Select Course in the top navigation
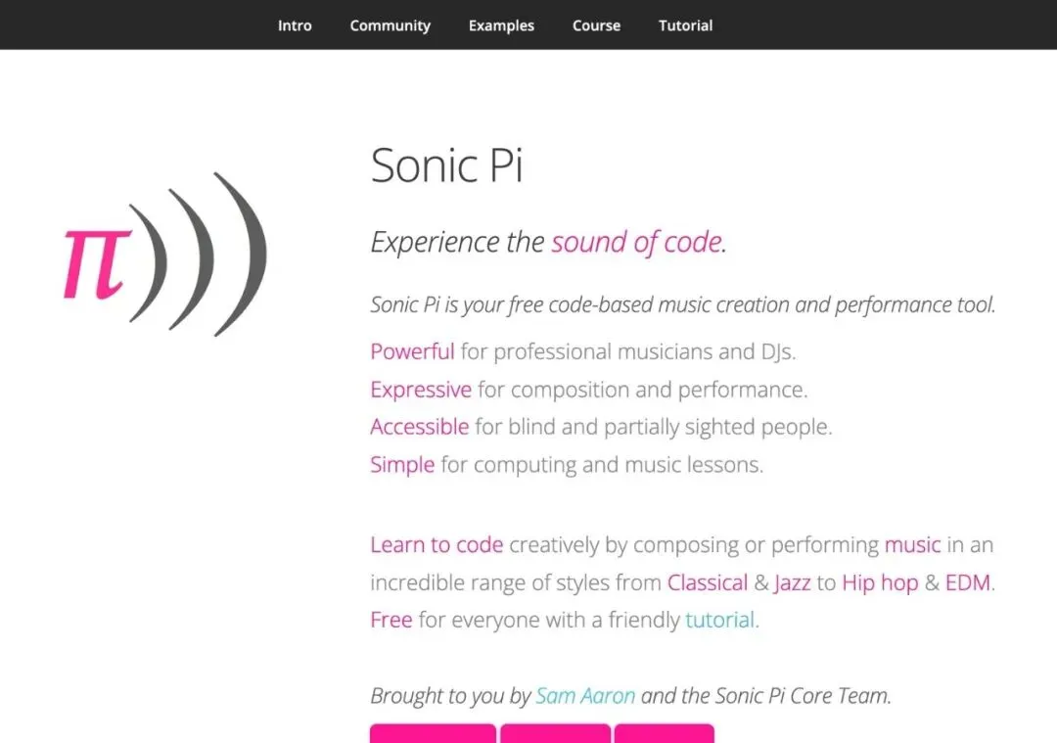The width and height of the screenshot is (1057, 743). pos(596,25)
